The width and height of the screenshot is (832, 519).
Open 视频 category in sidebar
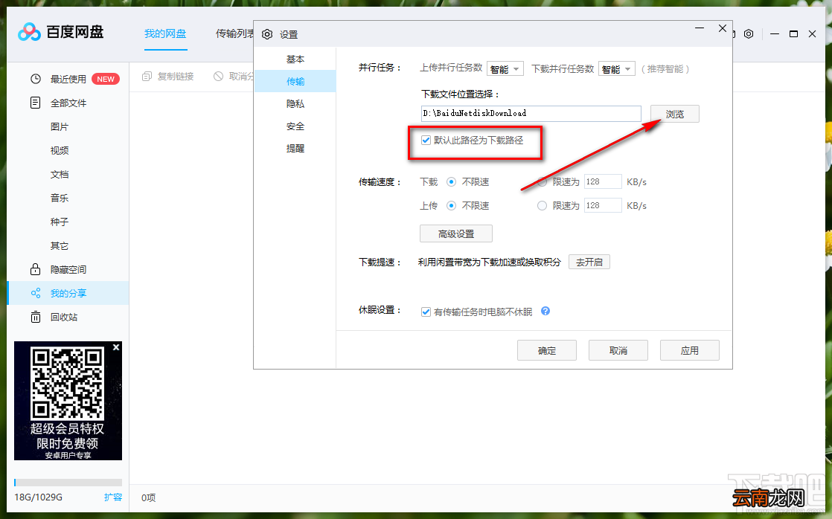[60, 150]
